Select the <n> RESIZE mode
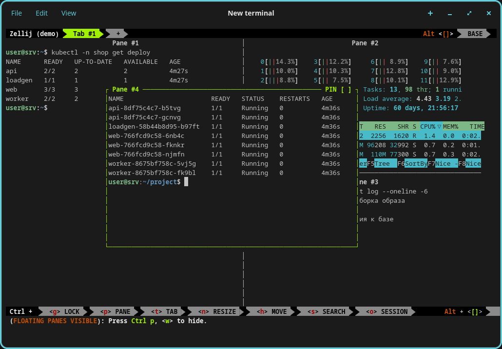The width and height of the screenshot is (502, 349). (217, 311)
